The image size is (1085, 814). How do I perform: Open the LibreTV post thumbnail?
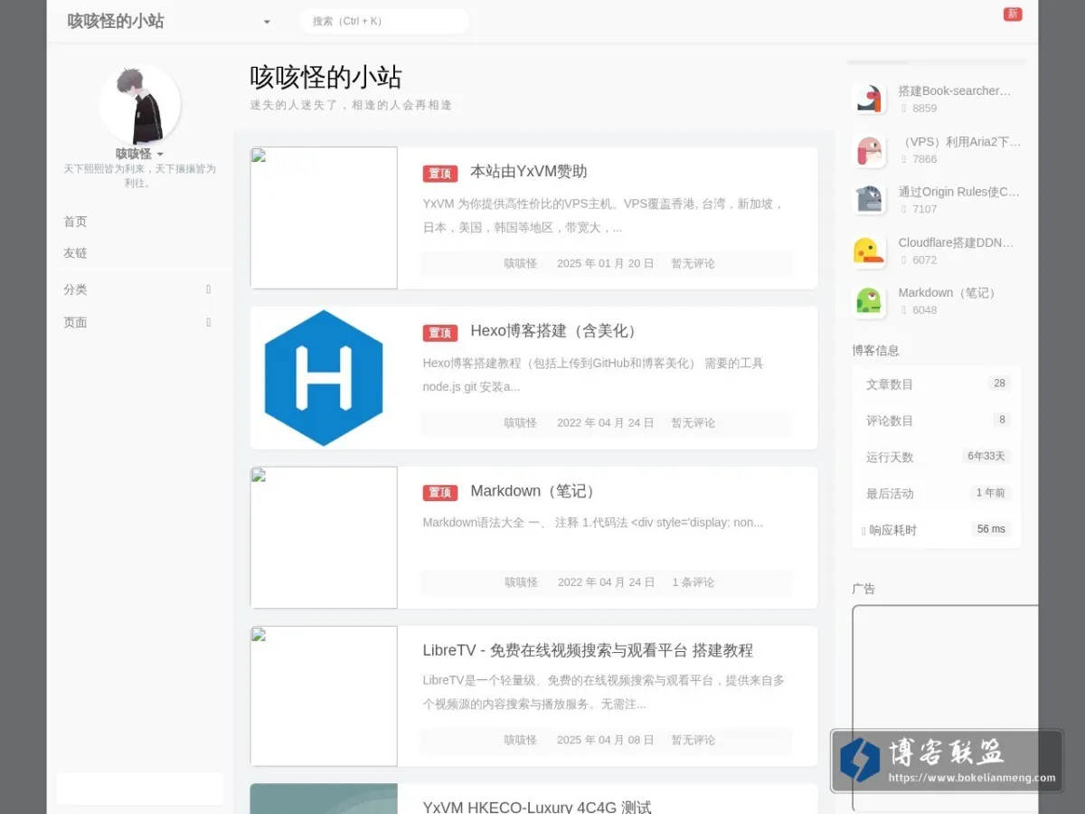(x=324, y=696)
